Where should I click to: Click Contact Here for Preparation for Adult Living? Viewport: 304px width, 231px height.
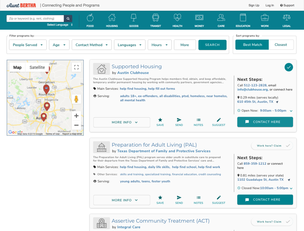pyautogui.click(x=265, y=200)
